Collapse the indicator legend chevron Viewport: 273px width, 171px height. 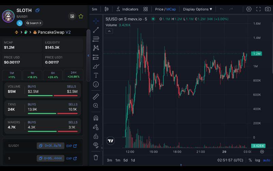pyautogui.click(x=109, y=31)
